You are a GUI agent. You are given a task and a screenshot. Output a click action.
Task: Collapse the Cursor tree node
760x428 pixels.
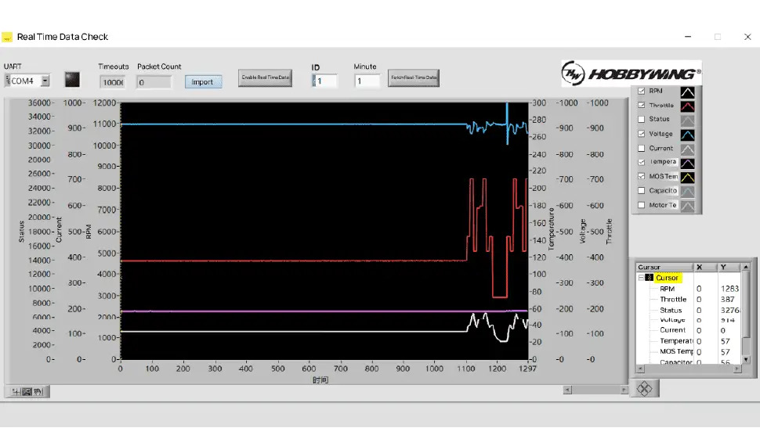[x=641, y=278]
